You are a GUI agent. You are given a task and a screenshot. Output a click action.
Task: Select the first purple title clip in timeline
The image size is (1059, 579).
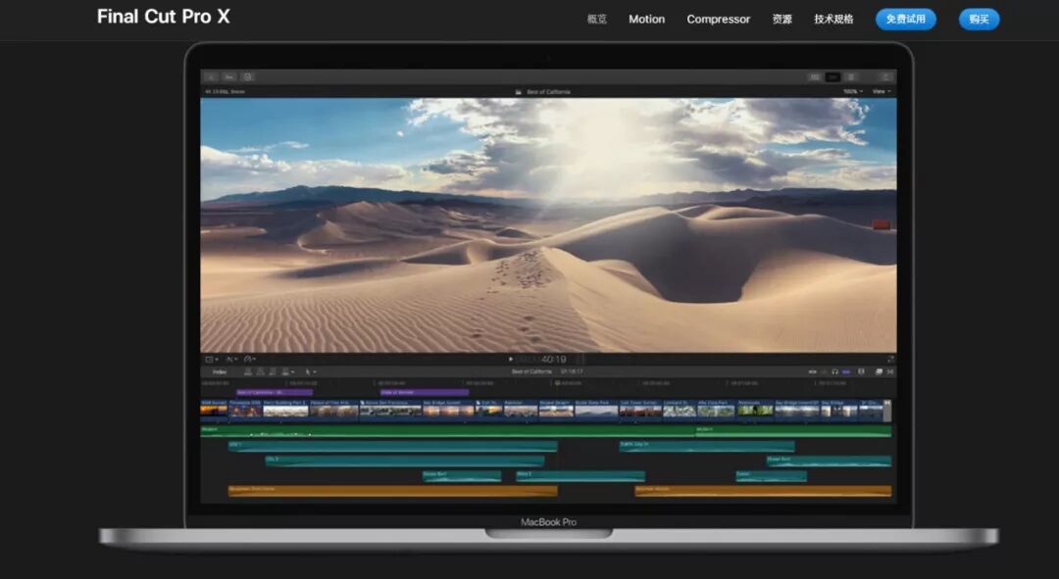[275, 392]
